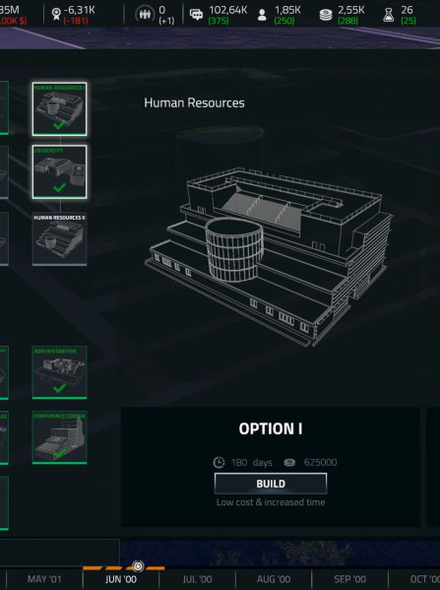Click the single person icon in top bar

[x=262, y=15]
